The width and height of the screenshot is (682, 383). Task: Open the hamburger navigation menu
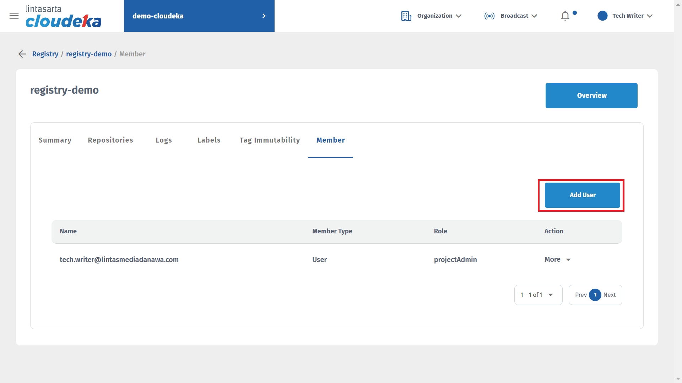pos(14,16)
